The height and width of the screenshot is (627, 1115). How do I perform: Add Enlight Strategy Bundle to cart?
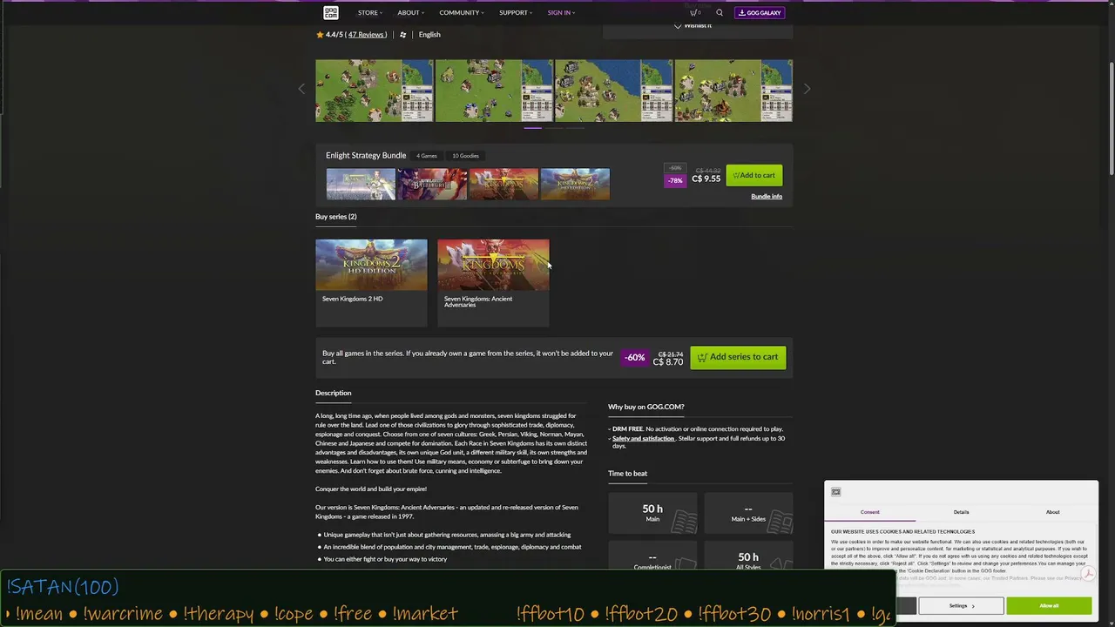(x=754, y=175)
